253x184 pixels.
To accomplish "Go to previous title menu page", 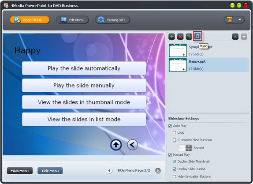I will coord(110,171).
